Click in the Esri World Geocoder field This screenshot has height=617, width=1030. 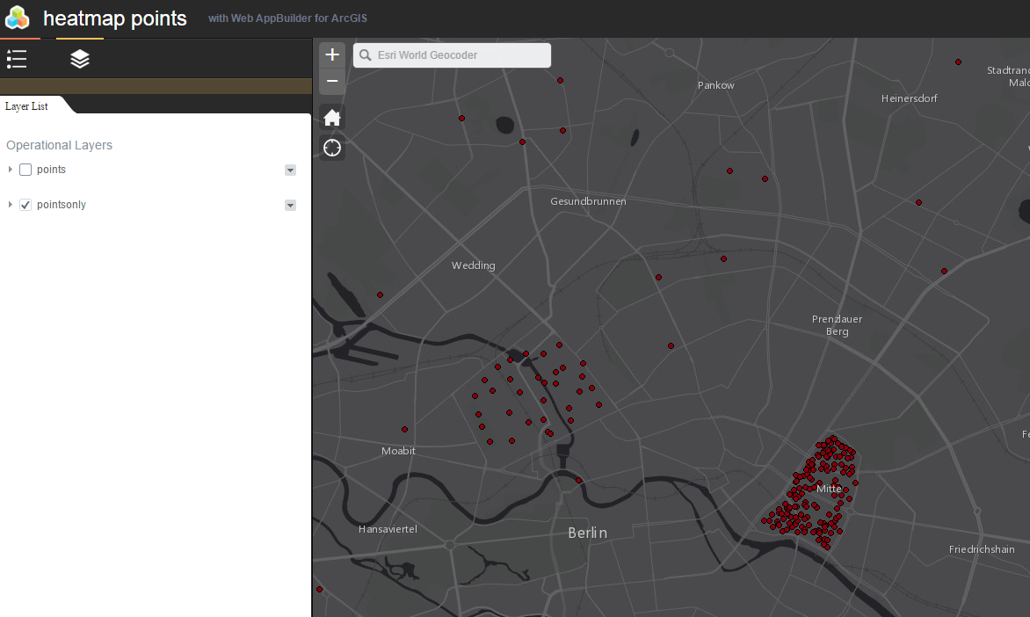(x=452, y=55)
